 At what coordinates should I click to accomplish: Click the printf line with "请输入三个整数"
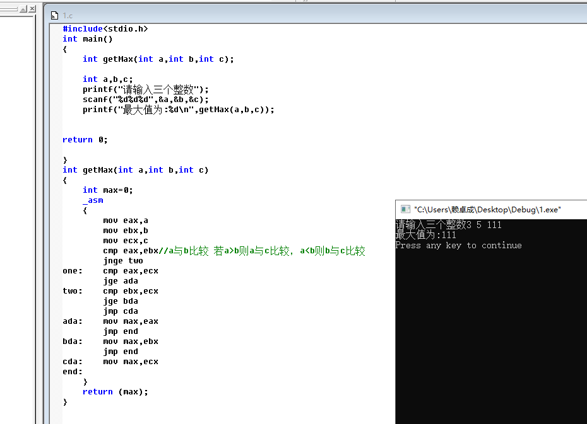pos(146,89)
